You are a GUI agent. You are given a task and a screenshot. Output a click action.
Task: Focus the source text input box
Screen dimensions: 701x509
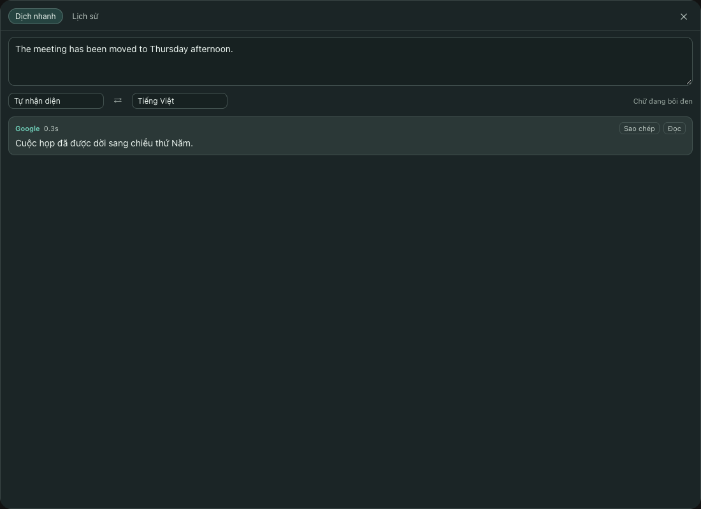pyautogui.click(x=350, y=62)
